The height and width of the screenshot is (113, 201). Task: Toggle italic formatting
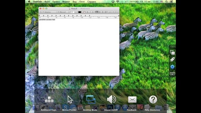pos(90,12)
